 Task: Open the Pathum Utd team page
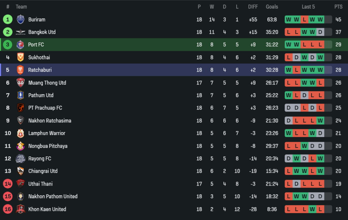41,95
